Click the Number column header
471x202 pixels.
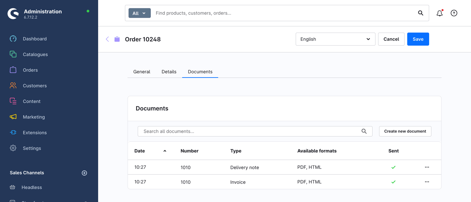[x=190, y=151]
